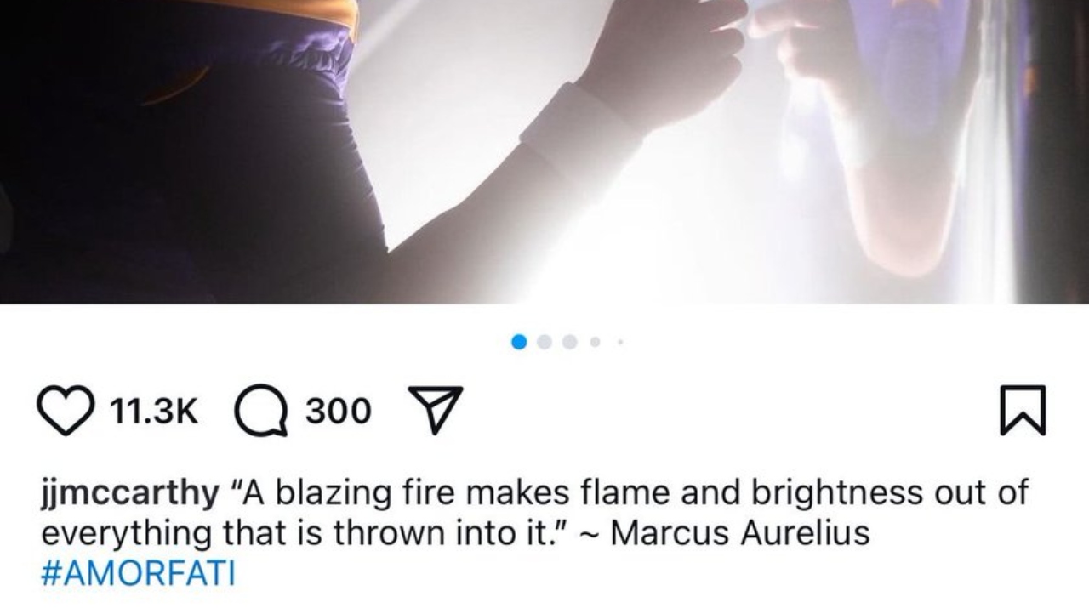Screen dimensions: 1089x608
Task: Open comments via the speech bubble icon
Action: pos(259,412)
